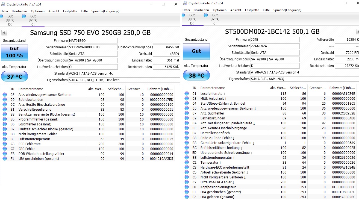Select Anz. misslungener Spindelanläufe row

pos(270,123)
